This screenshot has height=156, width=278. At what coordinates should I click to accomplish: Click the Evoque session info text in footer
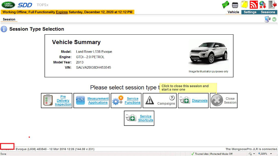pyautogui.click(x=55, y=149)
